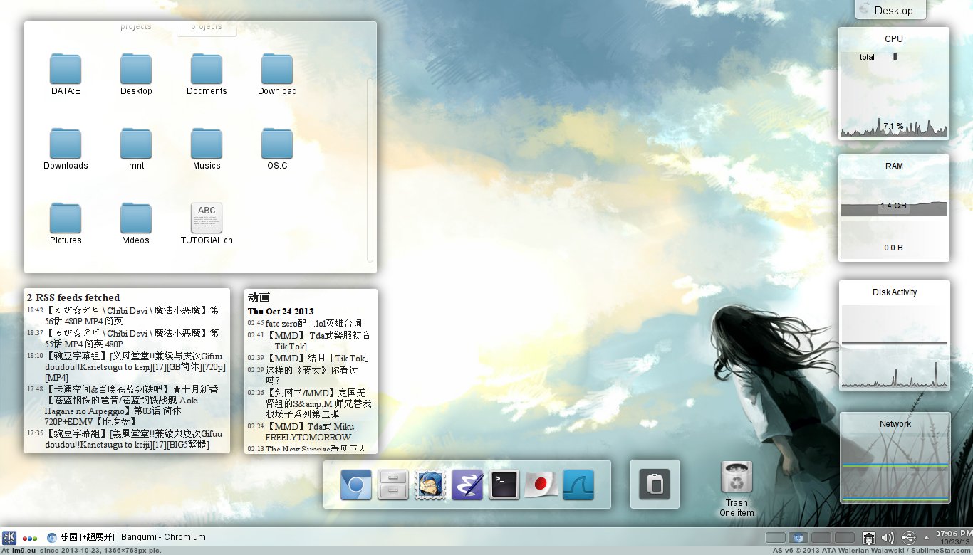
Task: Click the Network monitor widget
Action: pyautogui.click(x=895, y=458)
